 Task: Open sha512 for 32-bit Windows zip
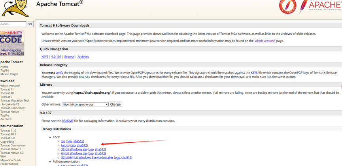pos(100,149)
